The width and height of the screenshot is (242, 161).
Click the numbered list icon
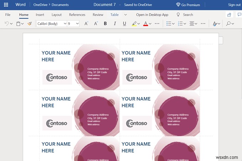coord(180,24)
